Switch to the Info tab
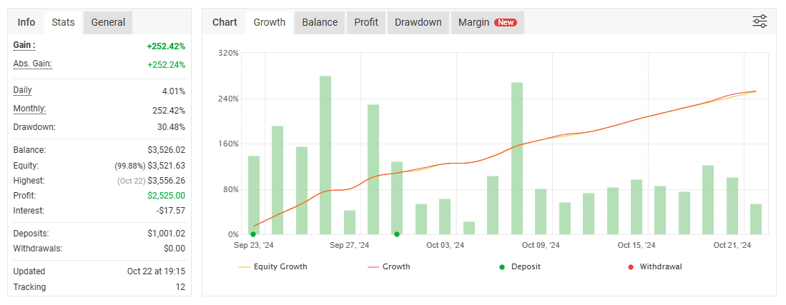Screen dimensions: 786x305 pyautogui.click(x=26, y=23)
